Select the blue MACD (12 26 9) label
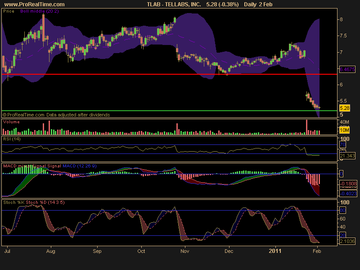360x270 pixels. (80, 166)
